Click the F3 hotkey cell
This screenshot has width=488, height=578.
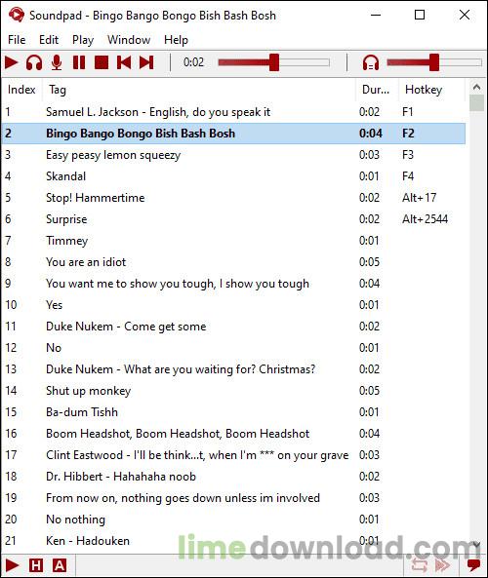point(408,155)
